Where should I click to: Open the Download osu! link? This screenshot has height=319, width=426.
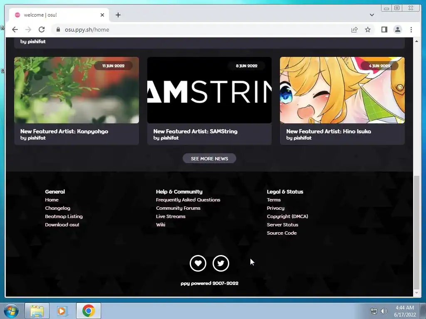click(62, 225)
